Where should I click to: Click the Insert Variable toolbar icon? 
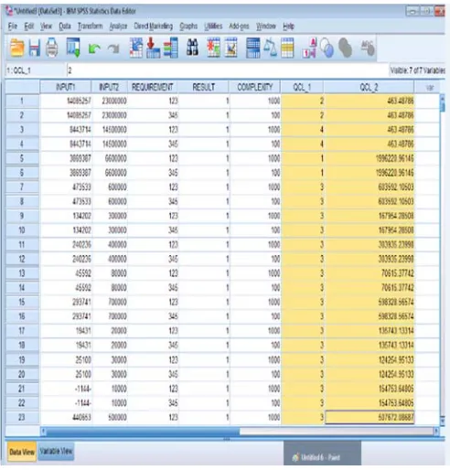[x=231, y=48]
